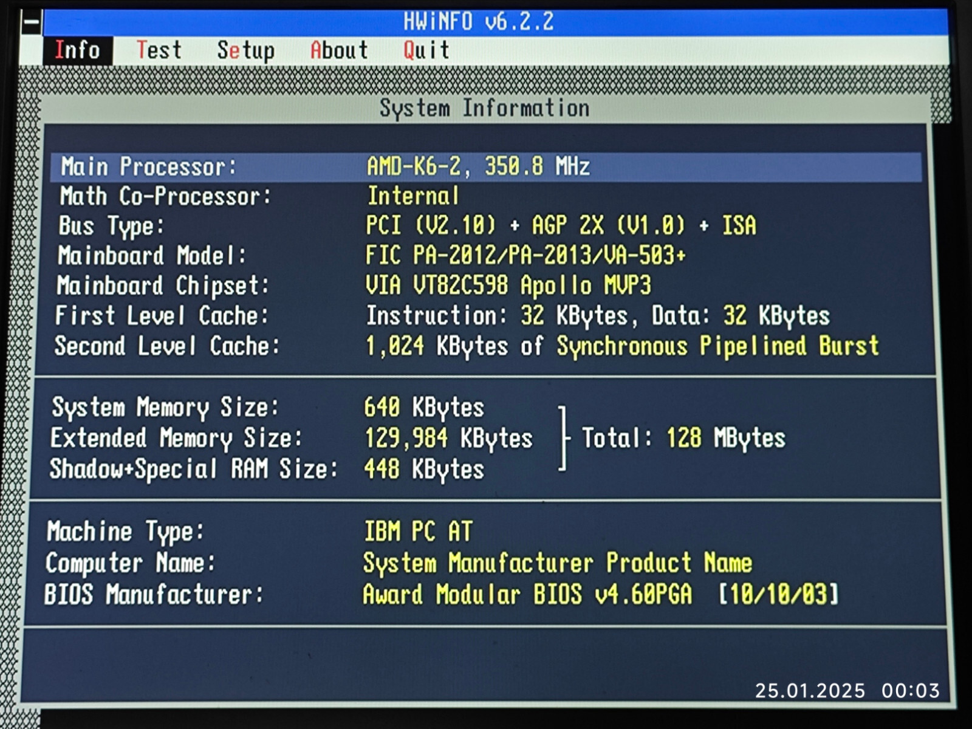
Task: Open the Info menu
Action: (x=77, y=50)
